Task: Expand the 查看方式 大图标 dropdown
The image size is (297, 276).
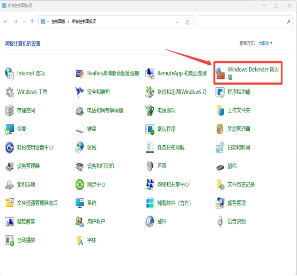Action: click(265, 43)
